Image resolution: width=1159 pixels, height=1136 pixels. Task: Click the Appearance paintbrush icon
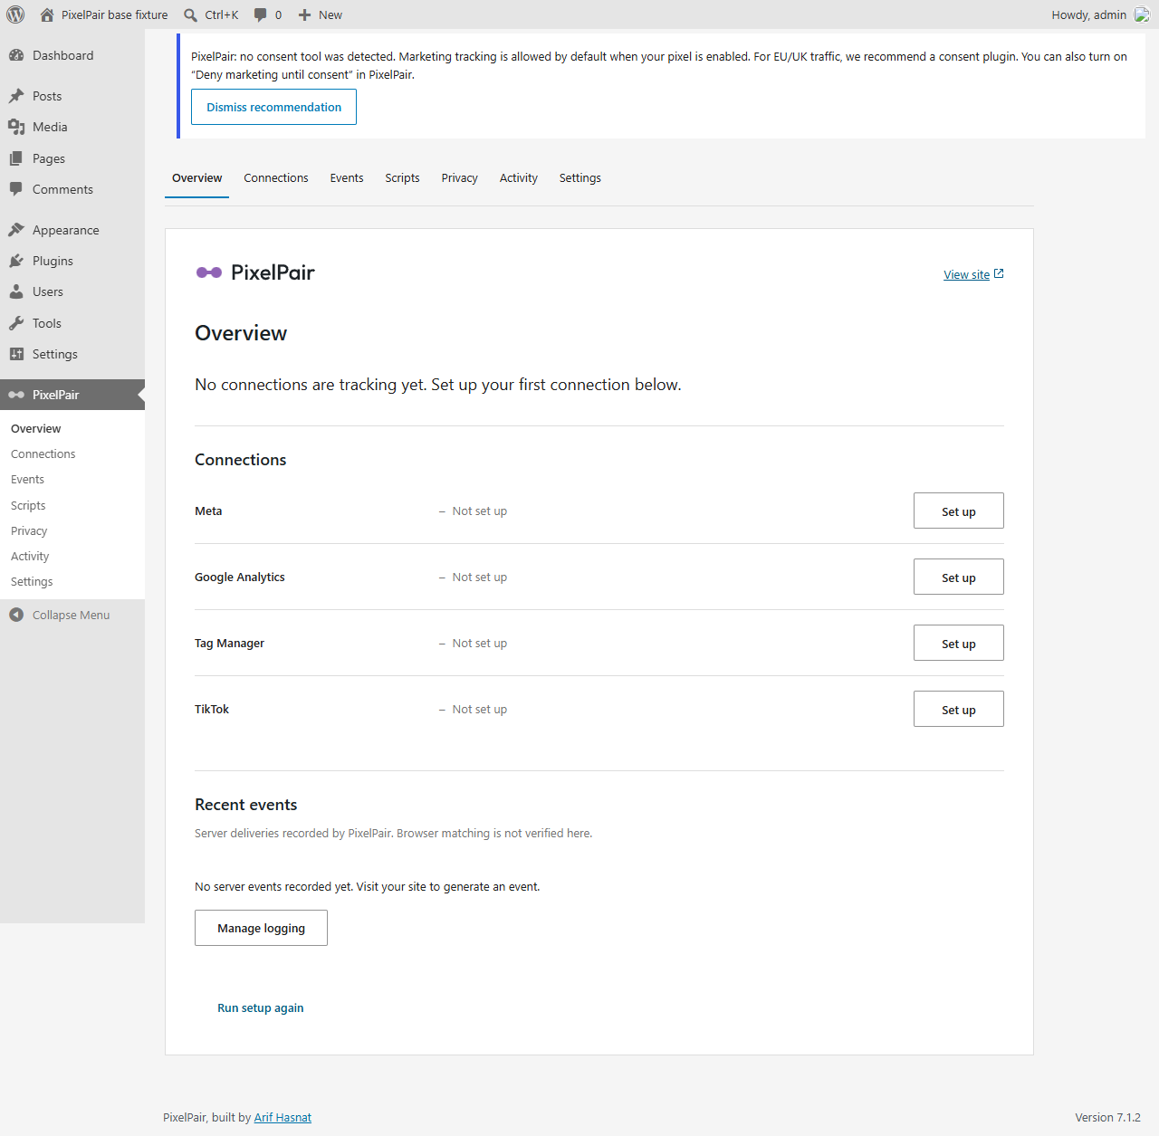point(16,230)
